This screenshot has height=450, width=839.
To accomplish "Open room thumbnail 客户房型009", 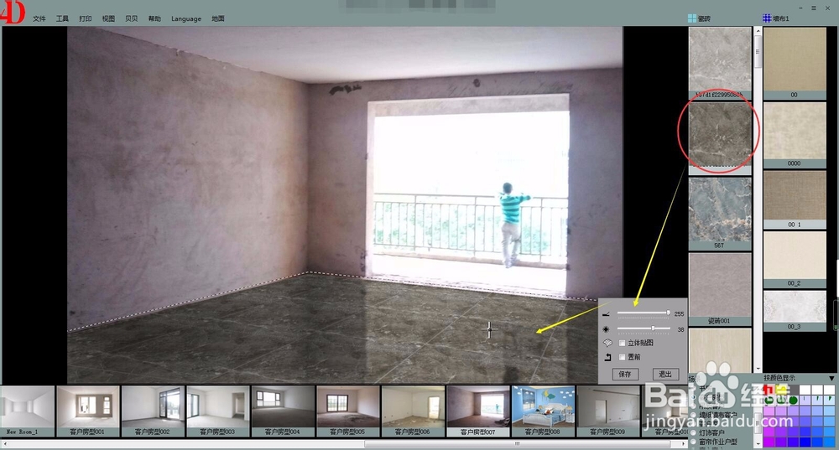I will (607, 411).
